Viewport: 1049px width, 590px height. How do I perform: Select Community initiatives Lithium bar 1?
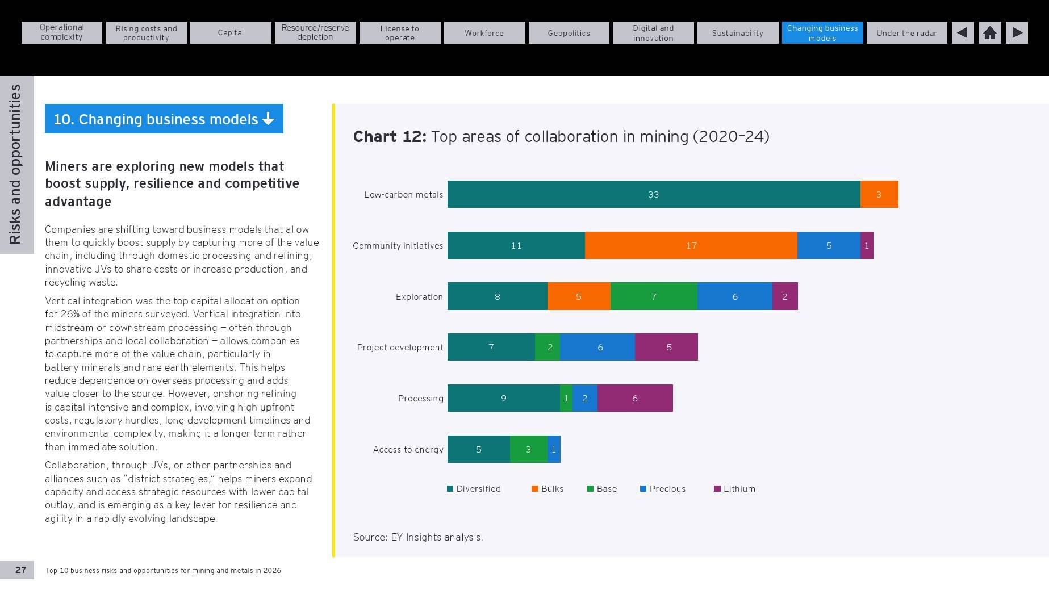(867, 245)
